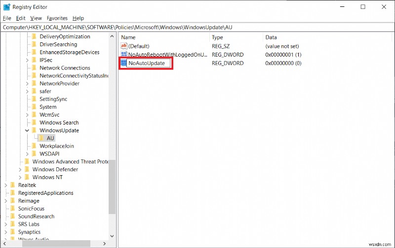Click the REG_SZ type cell
The image size is (395, 248).
[x=221, y=46]
